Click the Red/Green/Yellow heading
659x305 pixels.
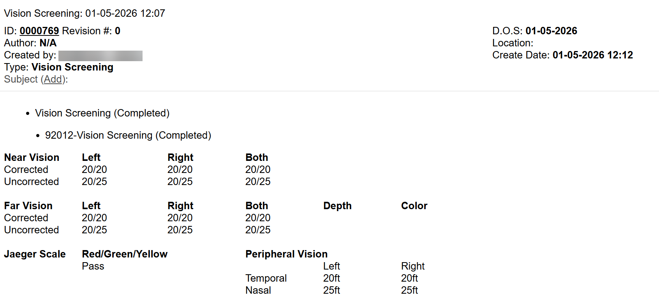click(125, 254)
